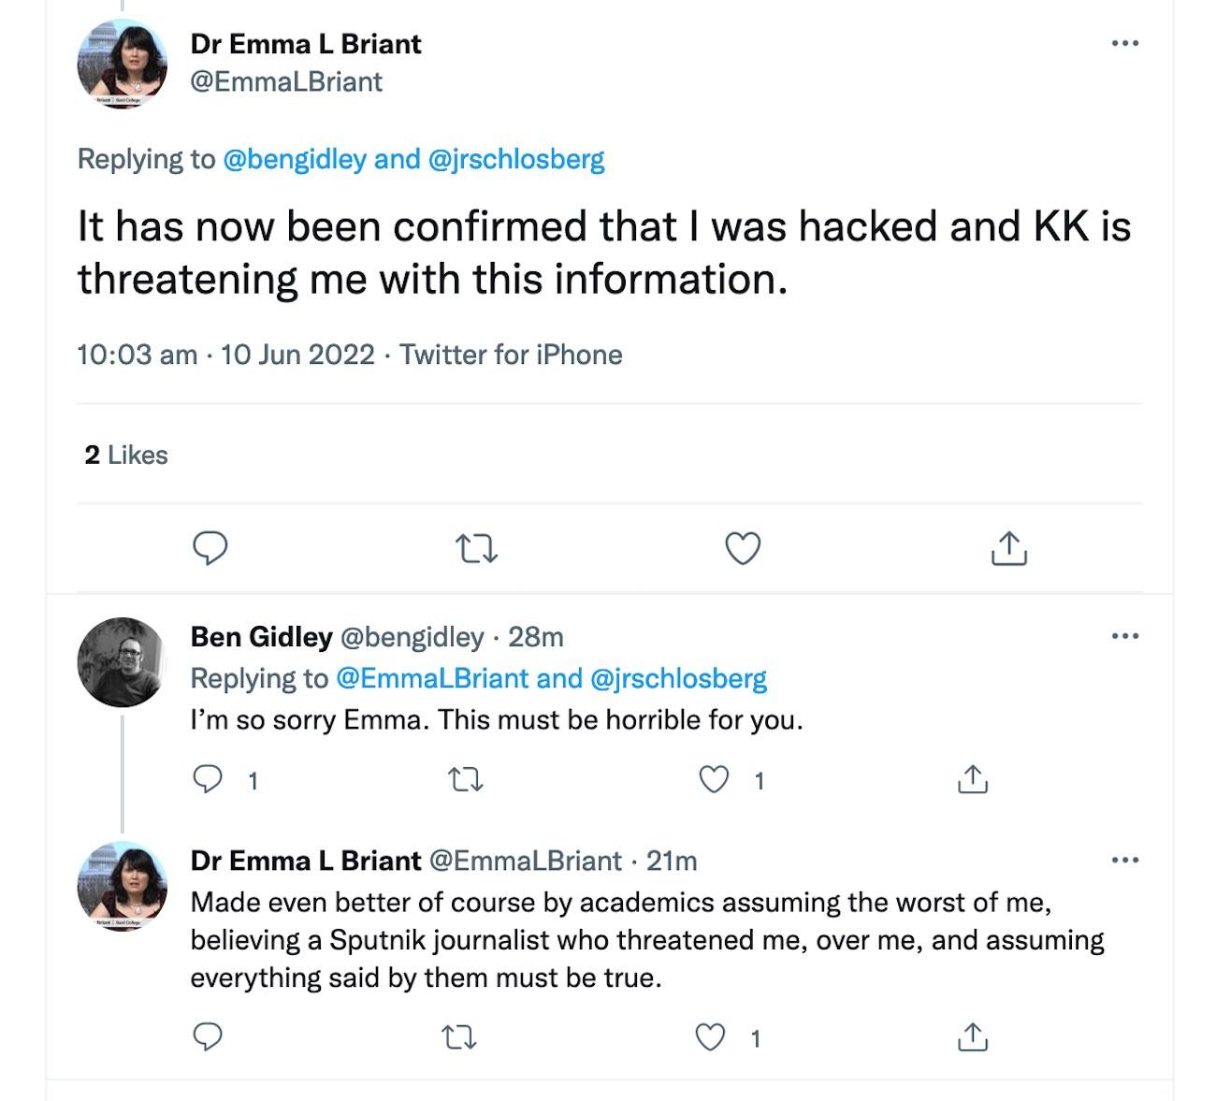
Task: Open more options on the main tweet
Action: (1124, 43)
